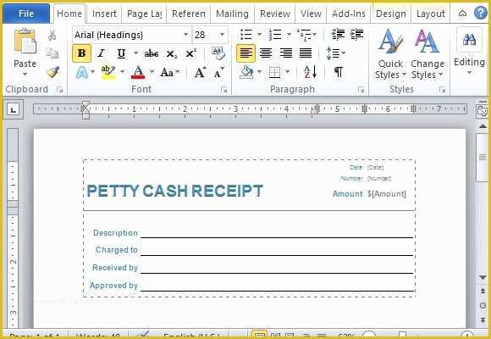Toggle the ruler view button
The width and height of the screenshot is (491, 339).
pos(482,111)
